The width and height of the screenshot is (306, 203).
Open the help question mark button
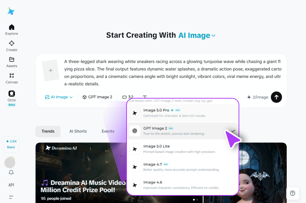pyautogui.click(x=292, y=193)
